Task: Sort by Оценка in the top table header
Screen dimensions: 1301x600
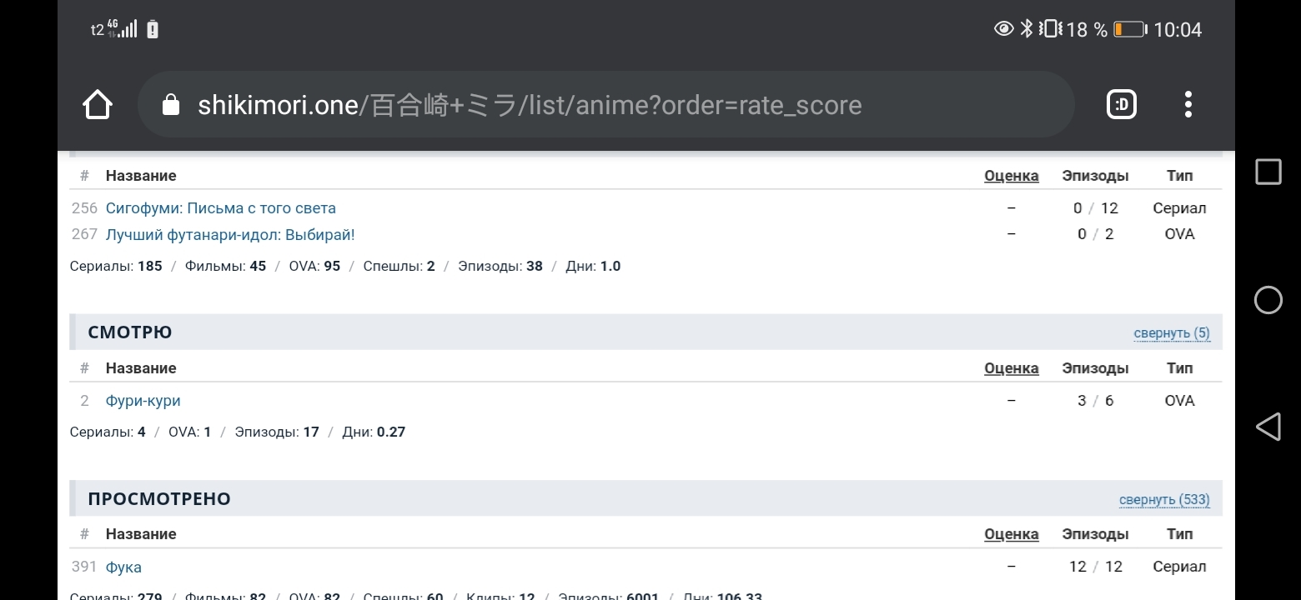Action: (1011, 176)
